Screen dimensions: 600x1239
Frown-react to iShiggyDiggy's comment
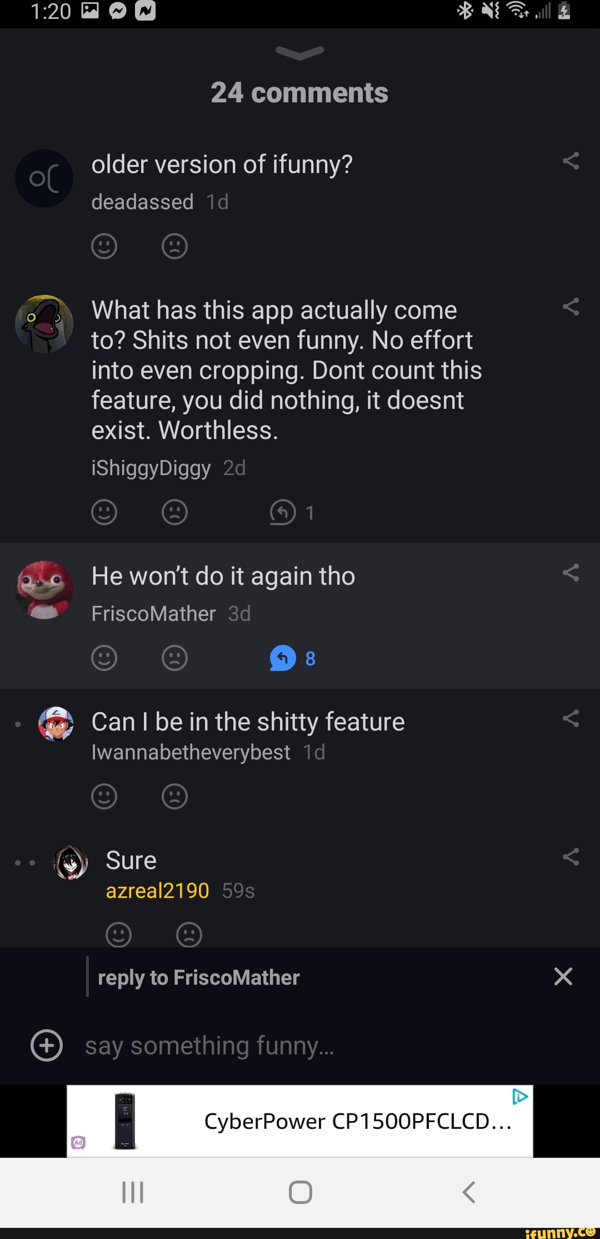(x=174, y=512)
